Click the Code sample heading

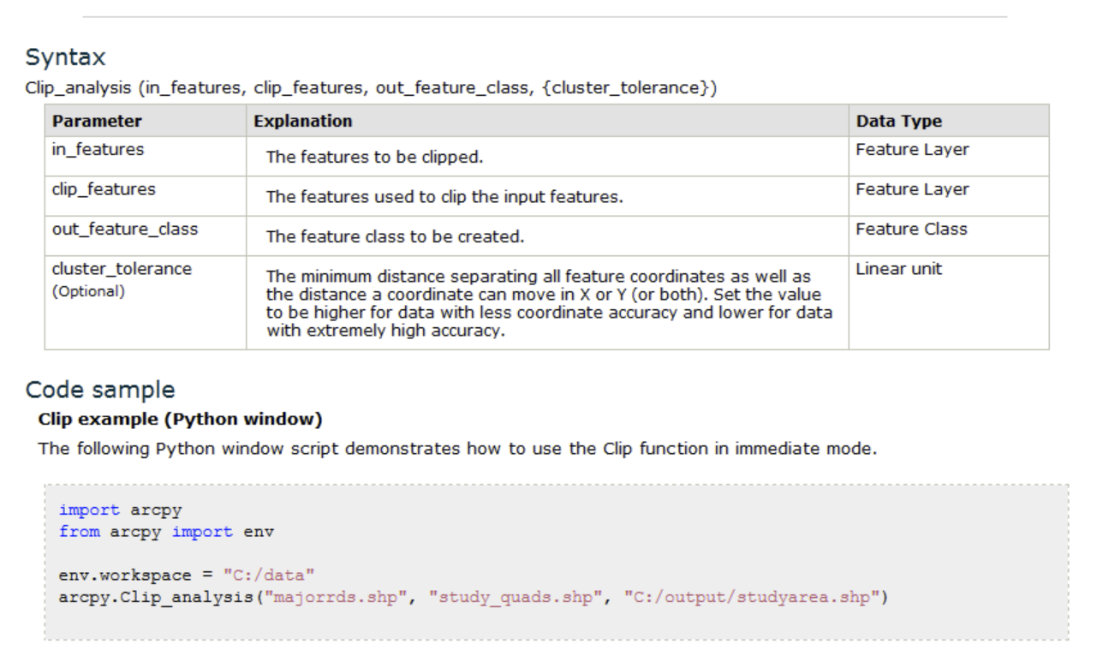tap(100, 390)
